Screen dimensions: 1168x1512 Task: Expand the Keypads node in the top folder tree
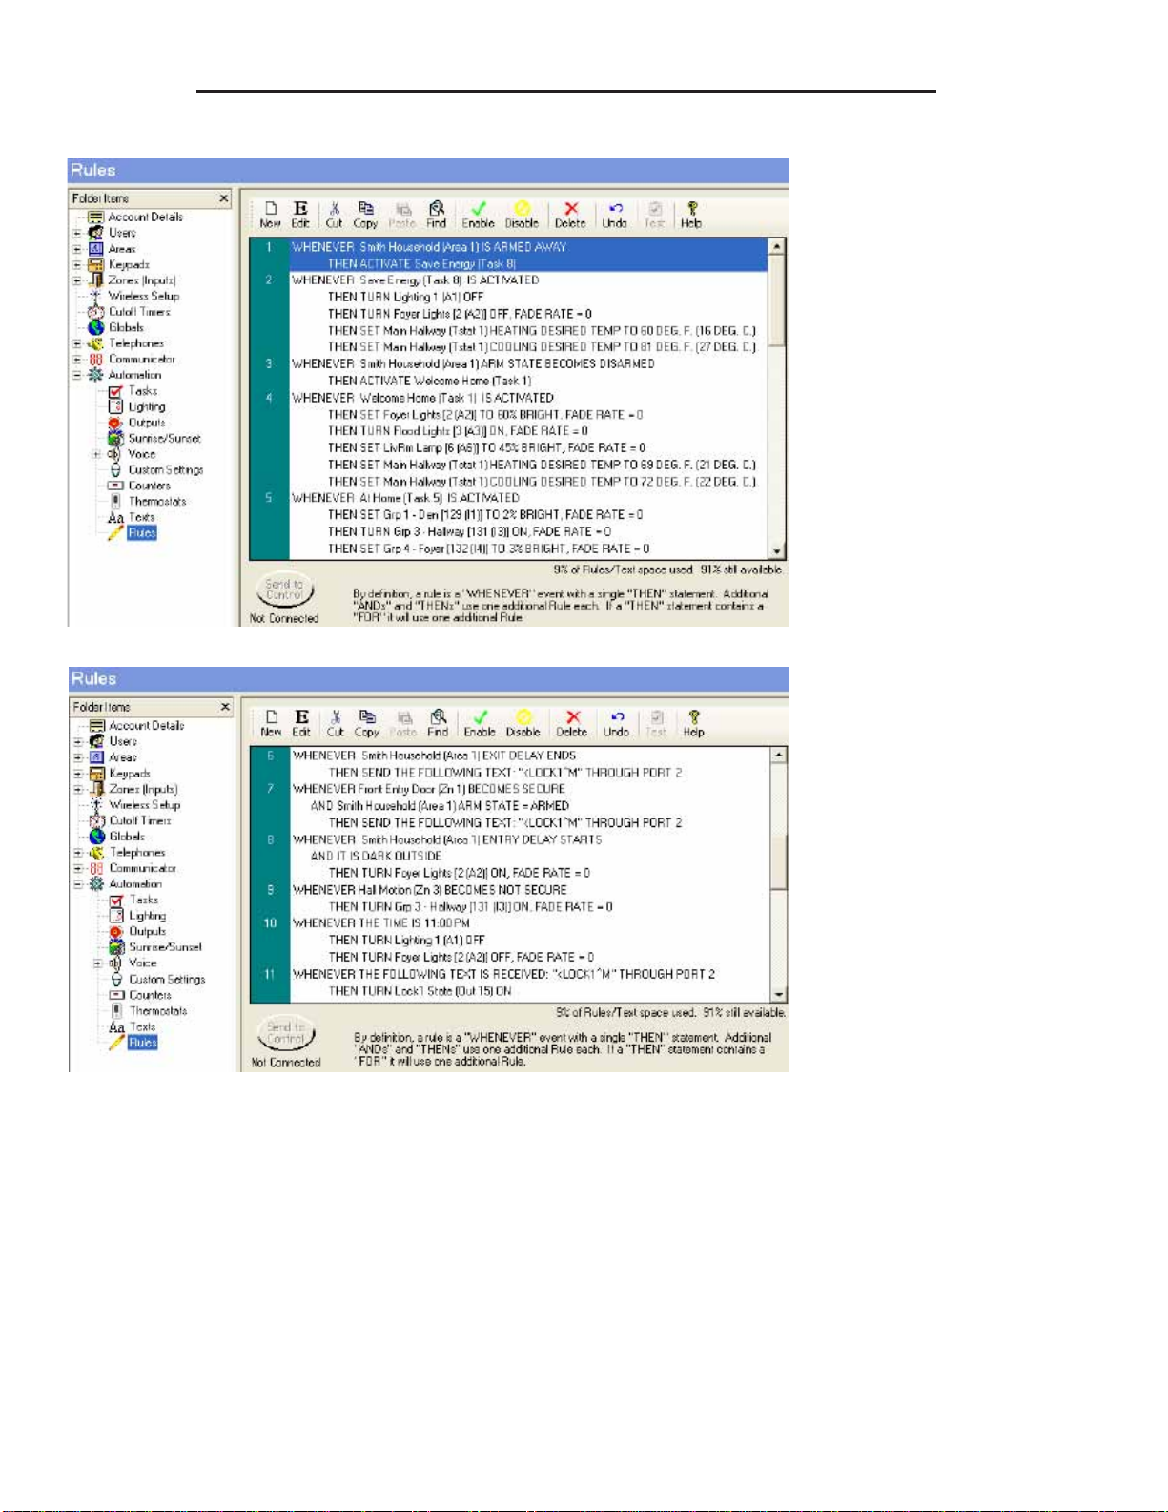[x=77, y=264]
